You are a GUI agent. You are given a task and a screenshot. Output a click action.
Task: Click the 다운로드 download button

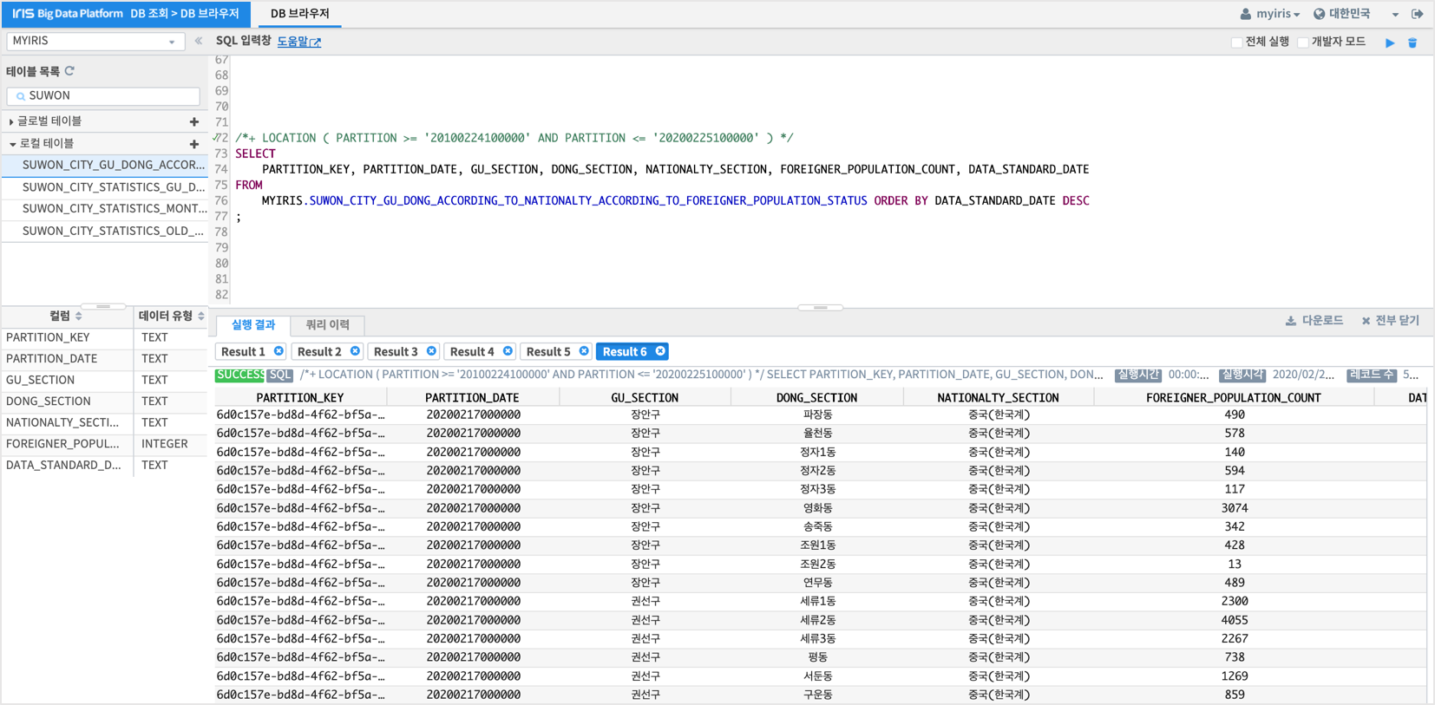(x=1314, y=321)
